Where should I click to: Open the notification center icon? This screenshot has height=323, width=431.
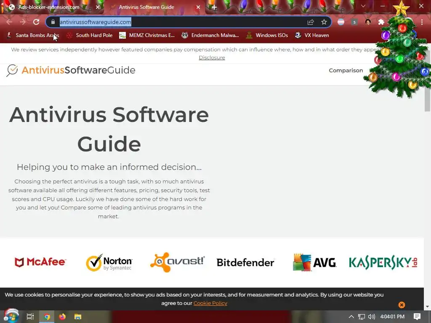click(417, 317)
